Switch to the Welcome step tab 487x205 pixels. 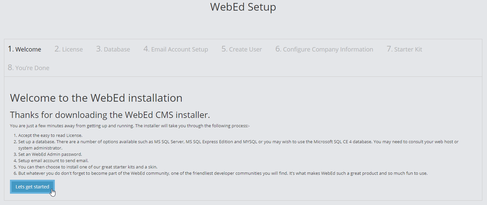[x=25, y=49]
